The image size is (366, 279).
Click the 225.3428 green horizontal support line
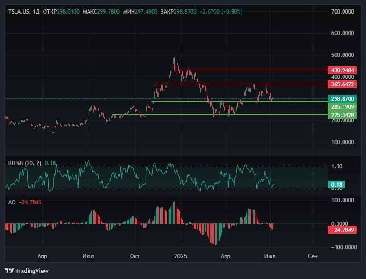click(x=220, y=115)
